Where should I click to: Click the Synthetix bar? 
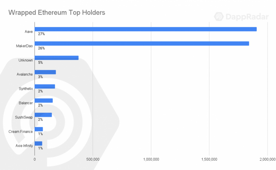point(45,86)
